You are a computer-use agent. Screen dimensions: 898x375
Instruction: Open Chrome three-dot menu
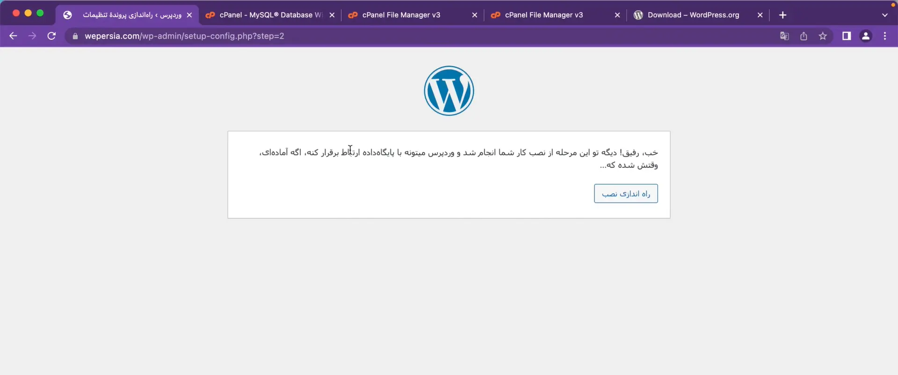[885, 36]
